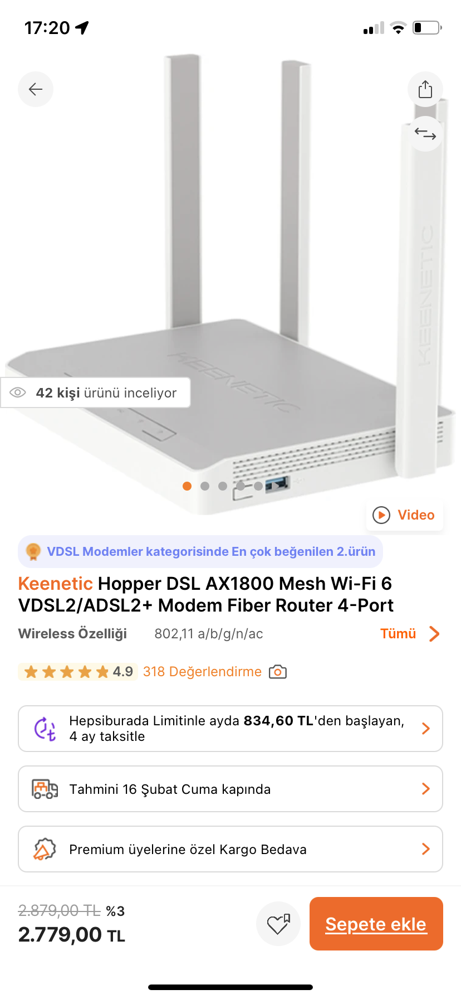
Task: Tap the 4.9 star rating
Action: [x=78, y=672]
